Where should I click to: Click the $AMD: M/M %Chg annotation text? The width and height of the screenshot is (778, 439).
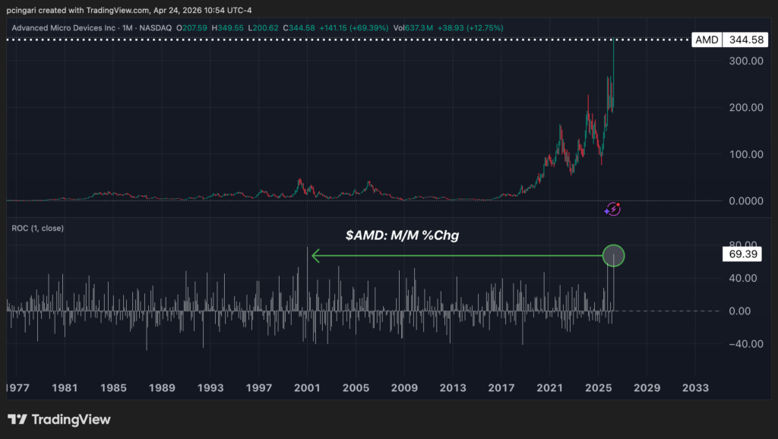(403, 235)
